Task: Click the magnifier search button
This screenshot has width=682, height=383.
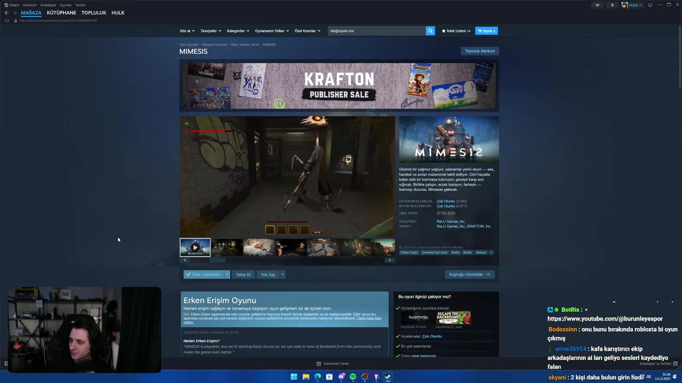Action: click(430, 31)
